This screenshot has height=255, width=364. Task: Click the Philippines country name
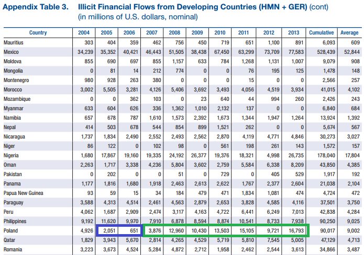point(15,222)
